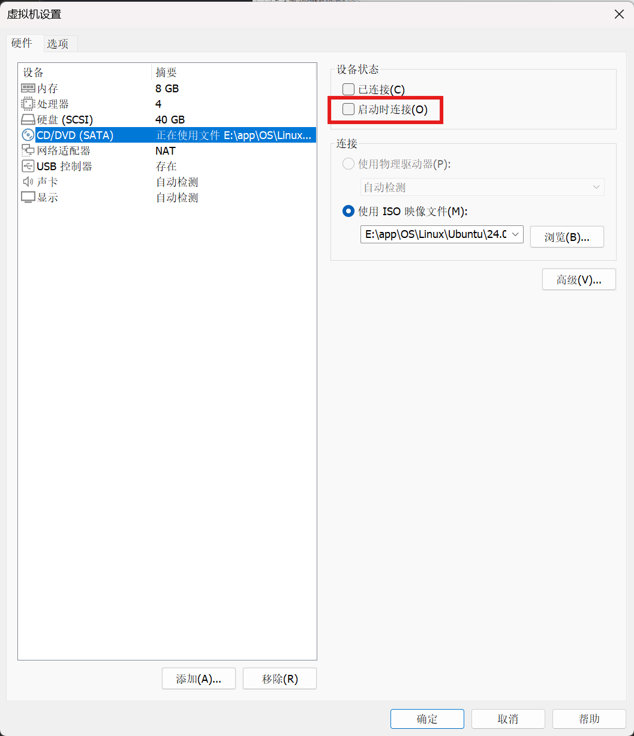Enable the 已连接(C) checkbox
634x736 pixels.
tap(348, 89)
